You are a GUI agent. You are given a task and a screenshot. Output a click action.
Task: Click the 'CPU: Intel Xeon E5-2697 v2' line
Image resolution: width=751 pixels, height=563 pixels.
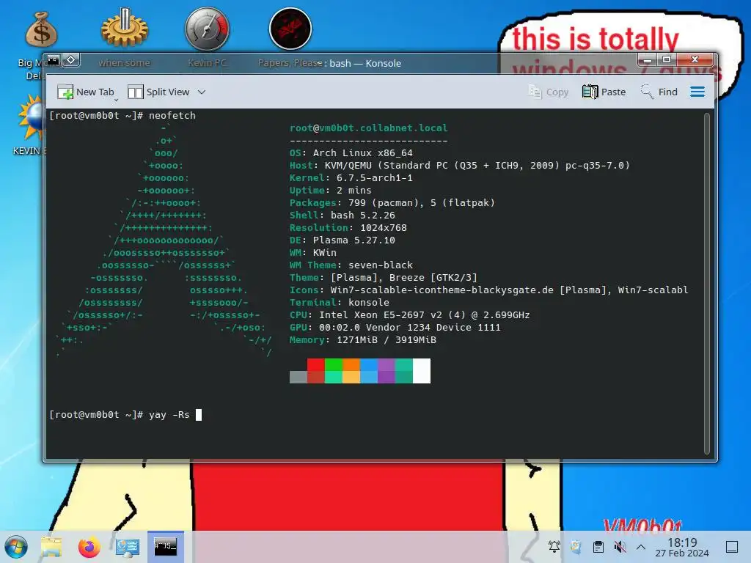(x=409, y=314)
